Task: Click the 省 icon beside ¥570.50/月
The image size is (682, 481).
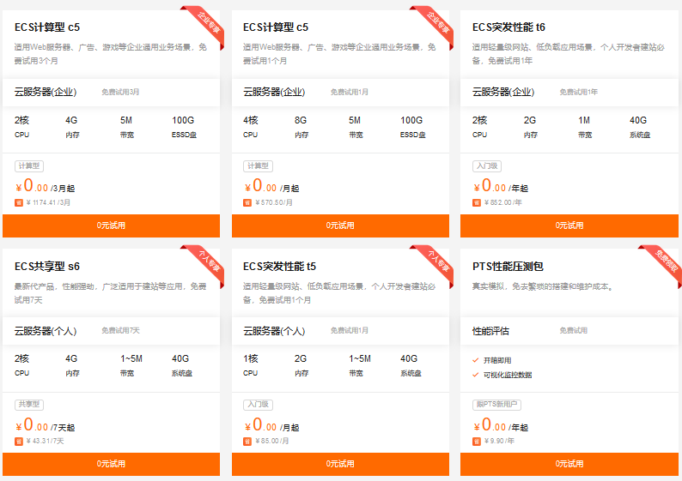Action: point(247,202)
